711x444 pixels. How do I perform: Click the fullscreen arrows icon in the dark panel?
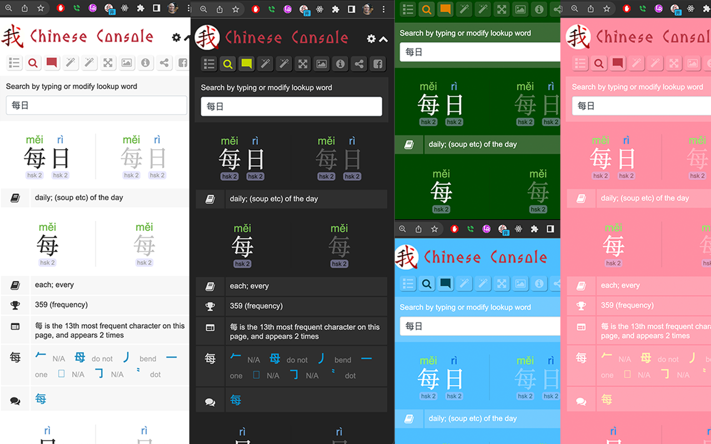point(303,64)
